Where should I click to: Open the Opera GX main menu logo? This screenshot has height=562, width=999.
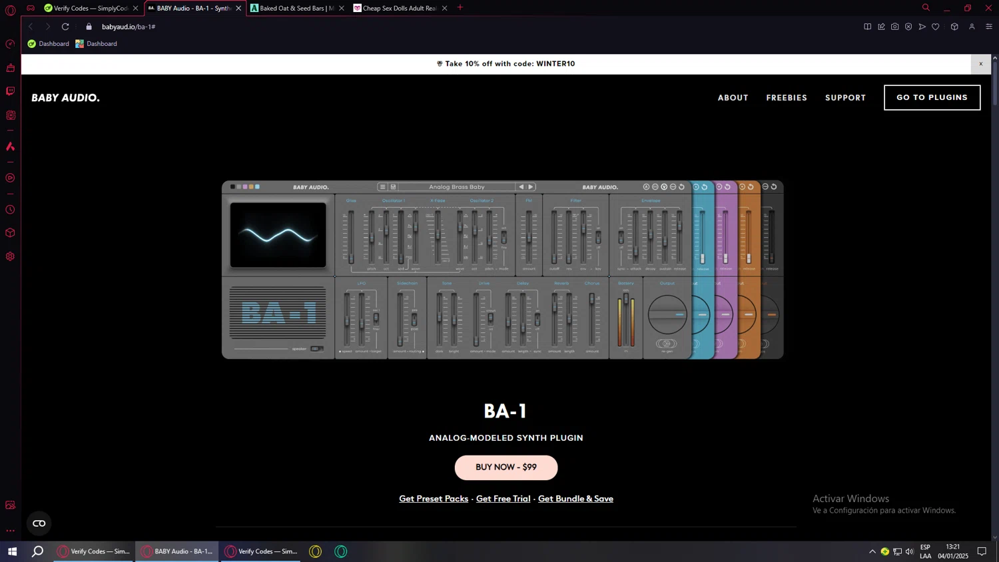(x=10, y=10)
